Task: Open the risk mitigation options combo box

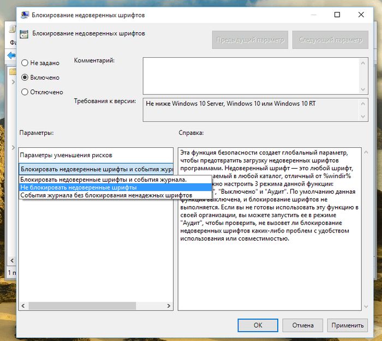Action: pos(96,169)
